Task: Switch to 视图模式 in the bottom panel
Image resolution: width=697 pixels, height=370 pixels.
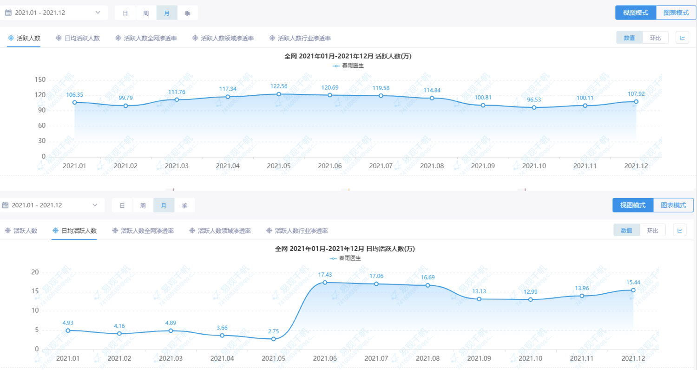Action: 633,205
